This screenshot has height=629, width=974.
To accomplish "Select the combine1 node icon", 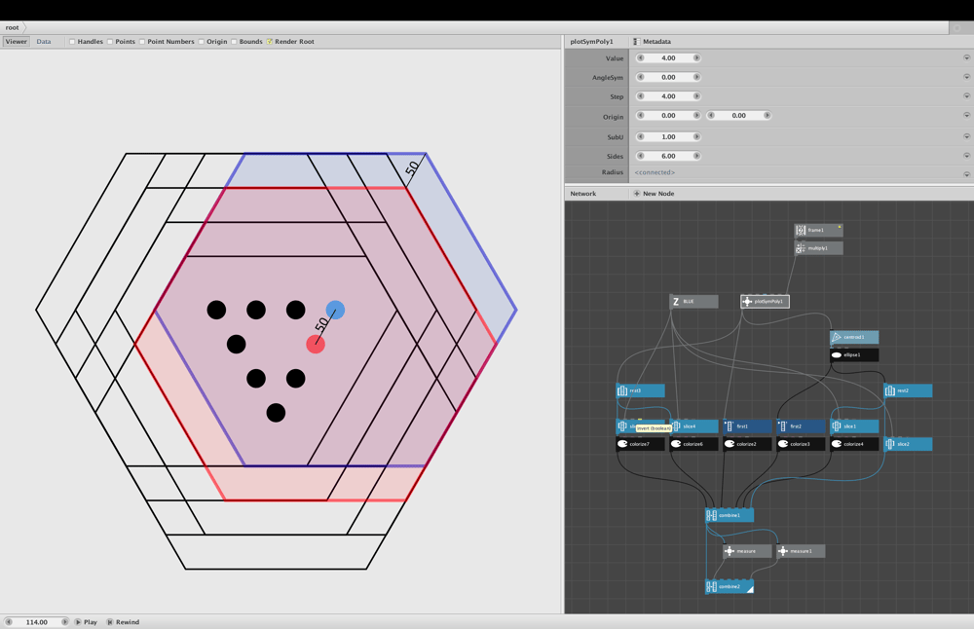I will click(x=712, y=515).
